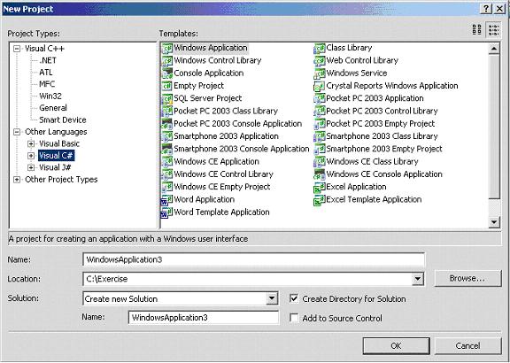Click the project Name text field

[254, 259]
